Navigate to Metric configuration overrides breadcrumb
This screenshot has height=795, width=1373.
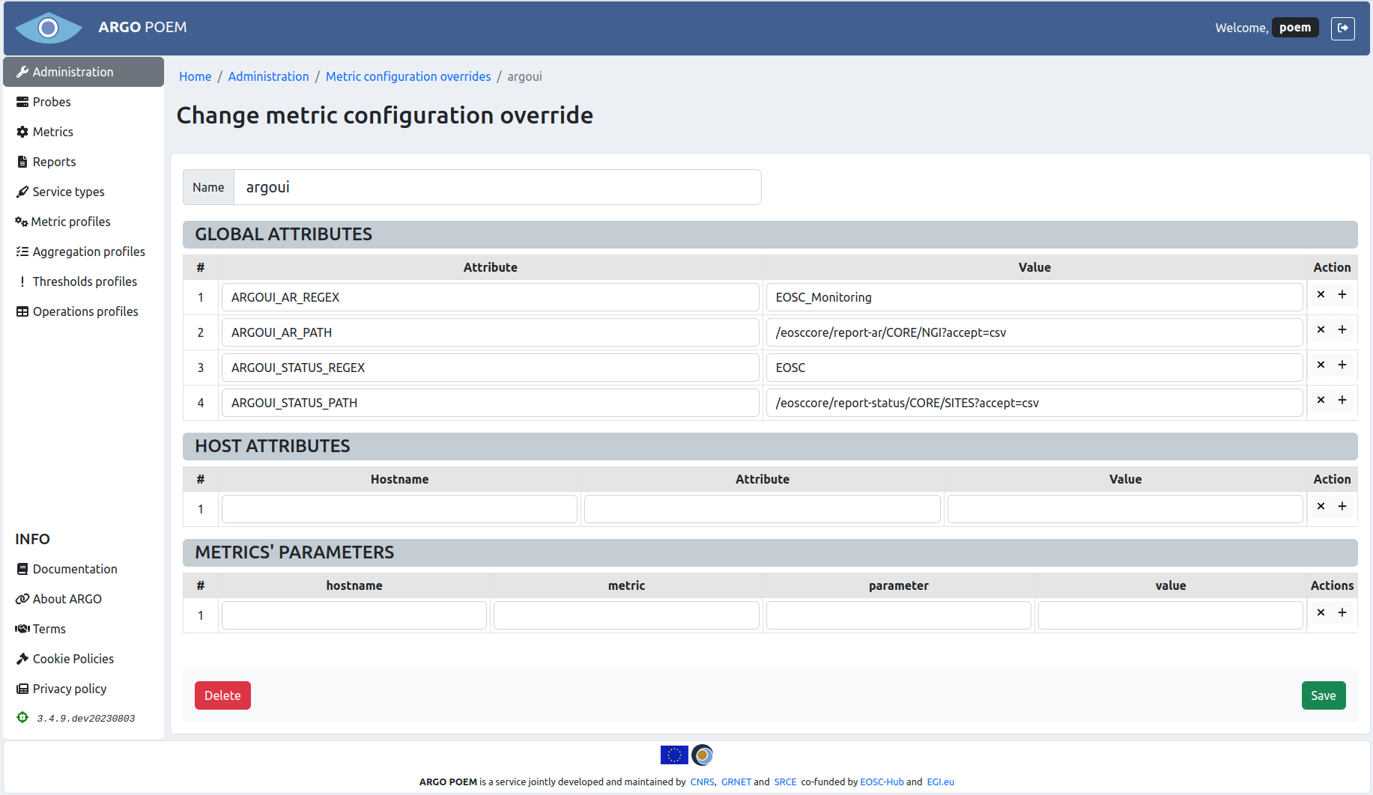407,76
